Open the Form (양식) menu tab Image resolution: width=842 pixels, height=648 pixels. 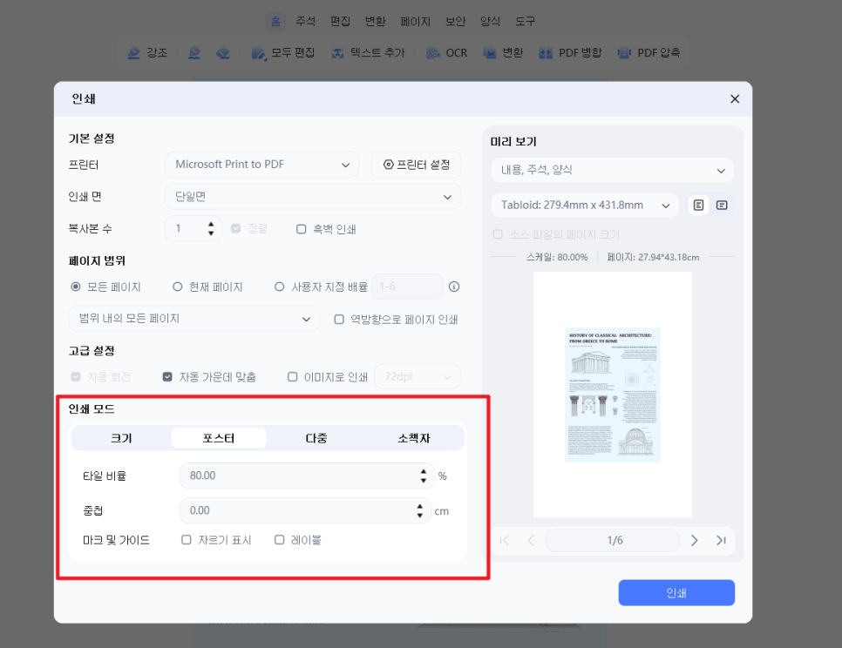pos(490,22)
